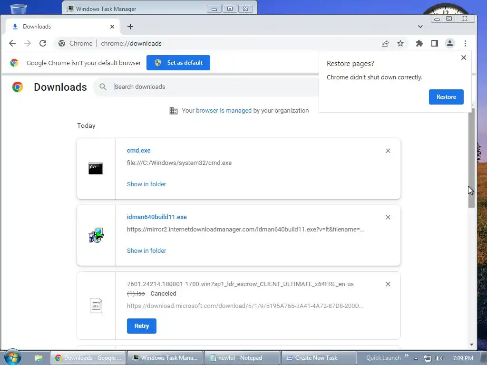Click the cmd.exe file icon
The height and width of the screenshot is (365, 487).
[96, 168]
